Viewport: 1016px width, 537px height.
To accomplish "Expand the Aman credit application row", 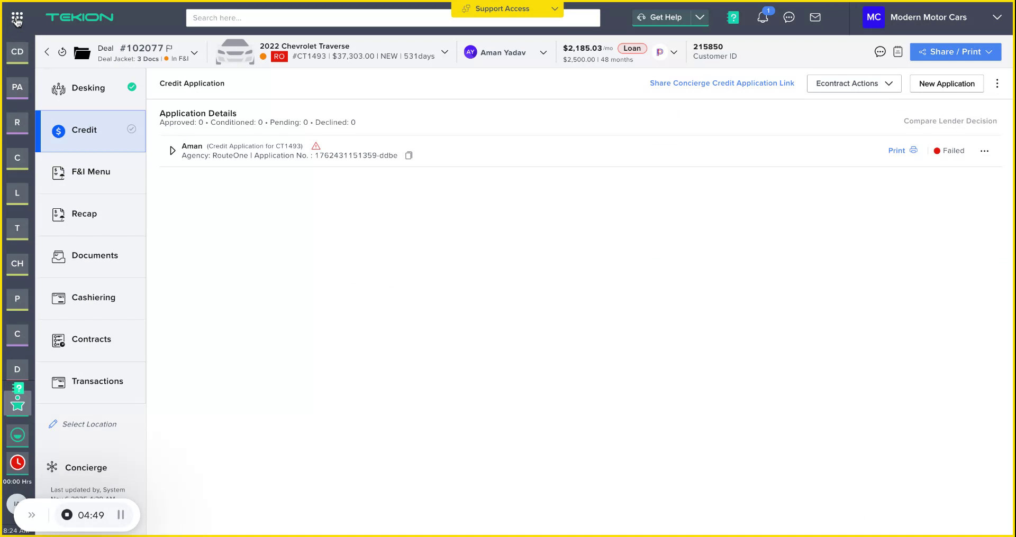I will (x=172, y=150).
